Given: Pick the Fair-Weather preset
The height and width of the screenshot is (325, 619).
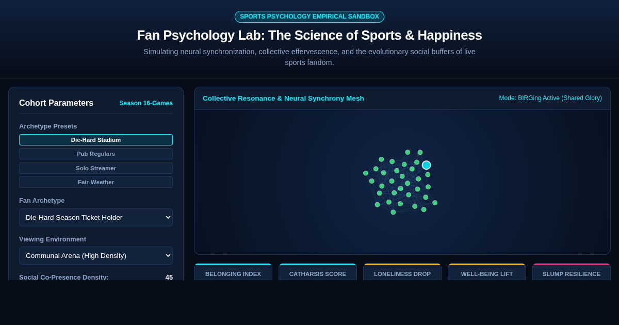Looking at the screenshot, I should click(x=96, y=182).
